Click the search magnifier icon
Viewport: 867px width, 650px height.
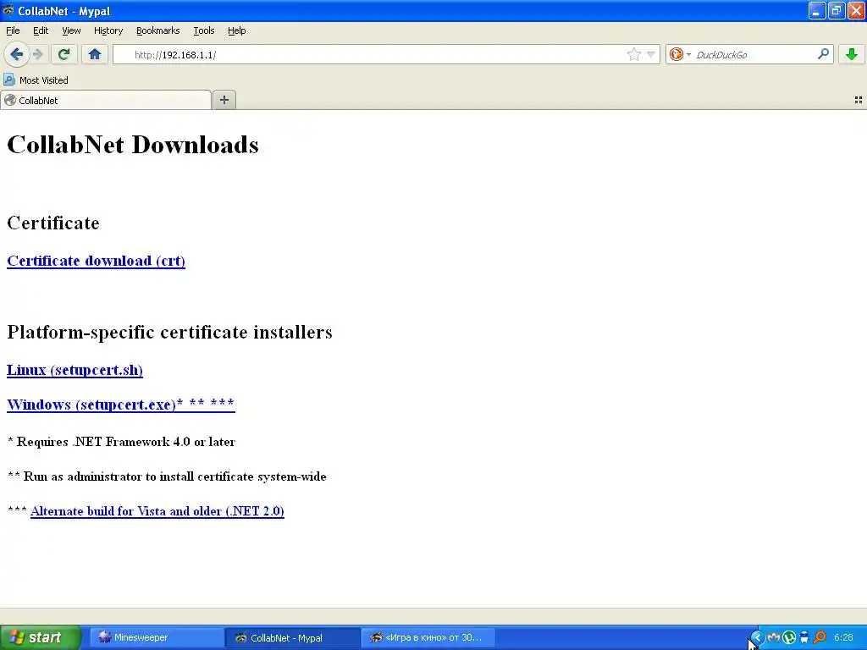823,53
